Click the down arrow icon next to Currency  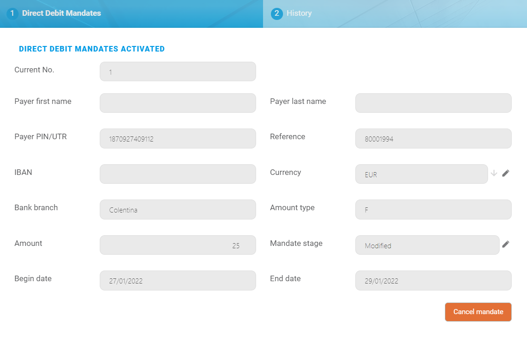click(494, 173)
